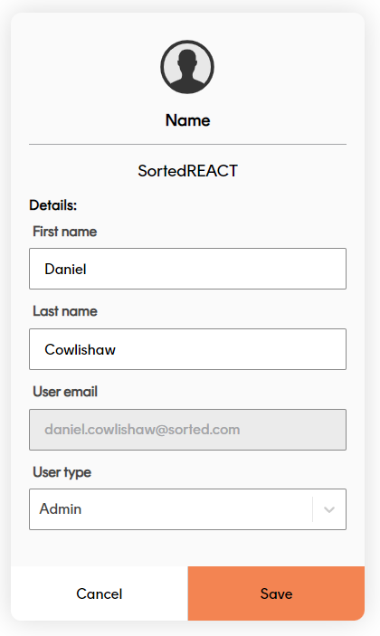Click the First name label
This screenshot has width=380, height=636.
click(x=65, y=232)
